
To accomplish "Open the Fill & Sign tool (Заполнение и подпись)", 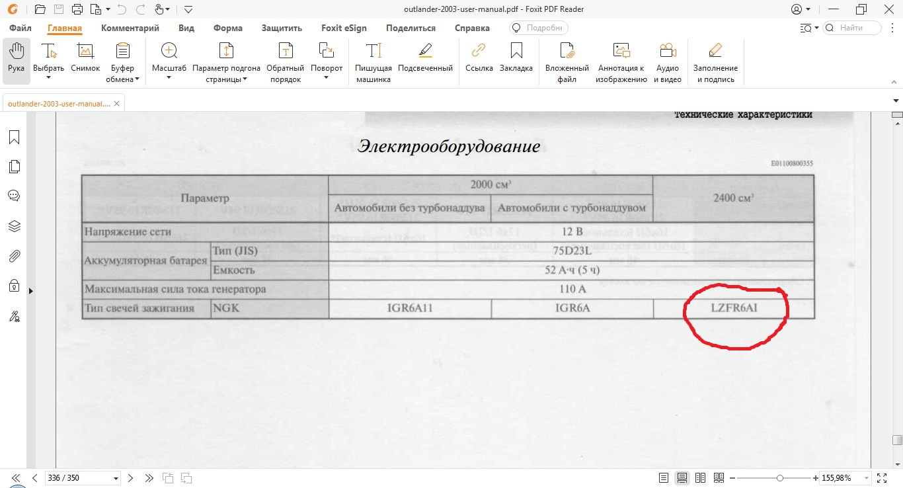I will [x=715, y=60].
